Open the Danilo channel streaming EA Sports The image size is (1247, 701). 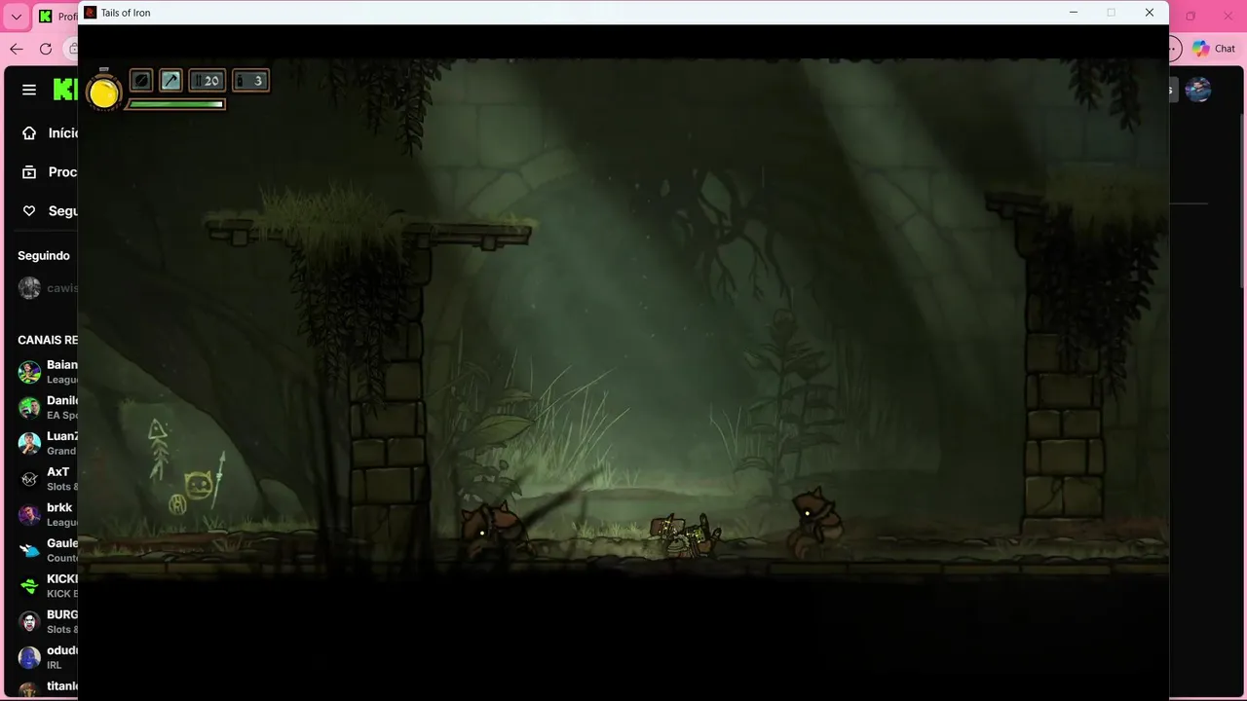48,407
